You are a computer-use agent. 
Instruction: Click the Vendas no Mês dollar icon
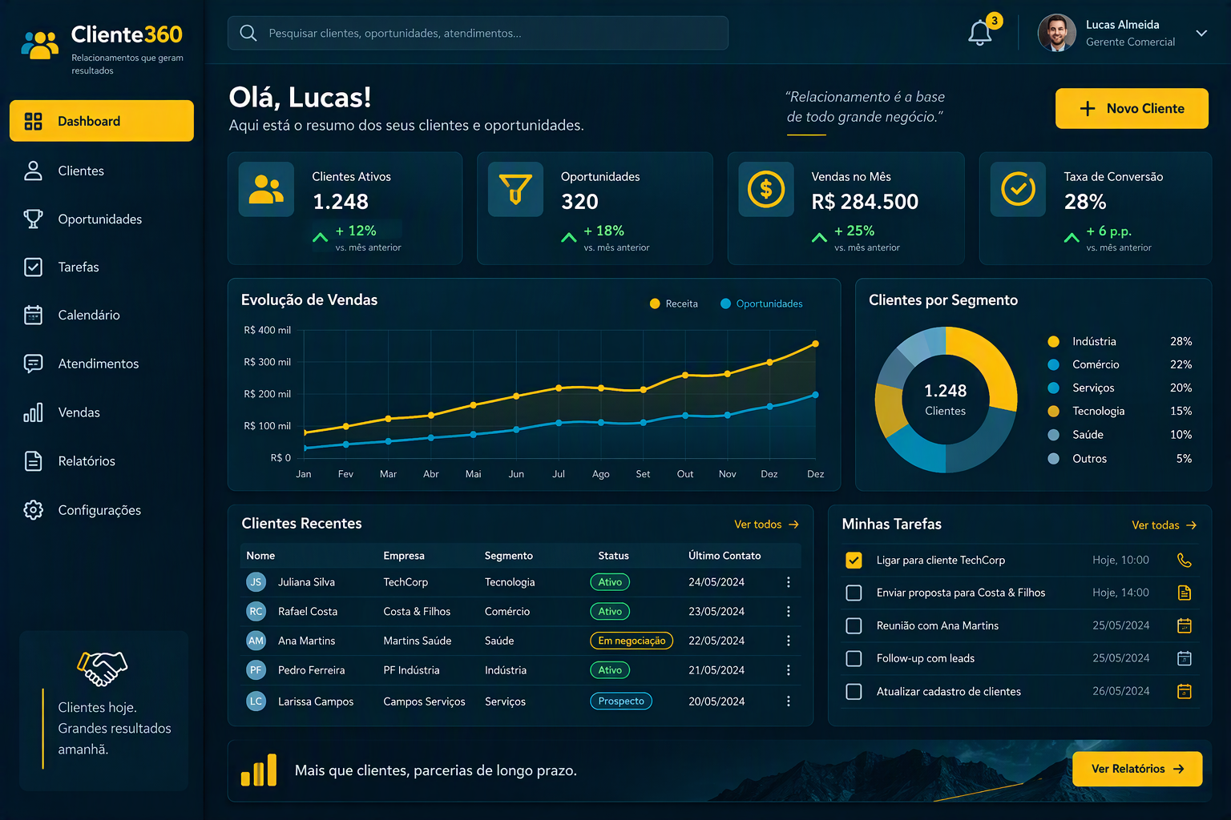click(x=766, y=190)
